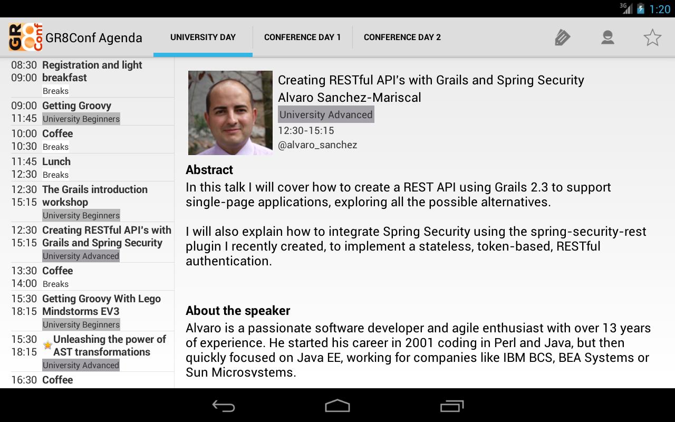The image size is (675, 422).
Task: Open the speaker profile icon in the action bar
Action: pos(607,37)
